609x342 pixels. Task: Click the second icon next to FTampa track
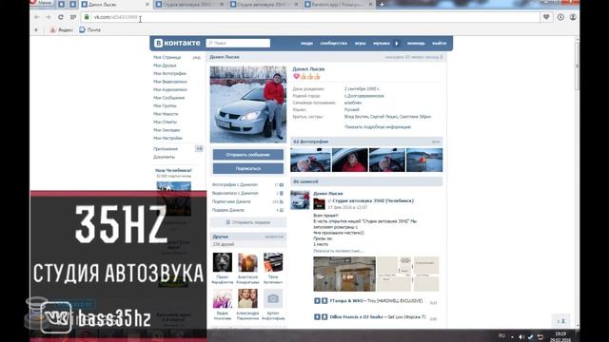[x=324, y=301]
